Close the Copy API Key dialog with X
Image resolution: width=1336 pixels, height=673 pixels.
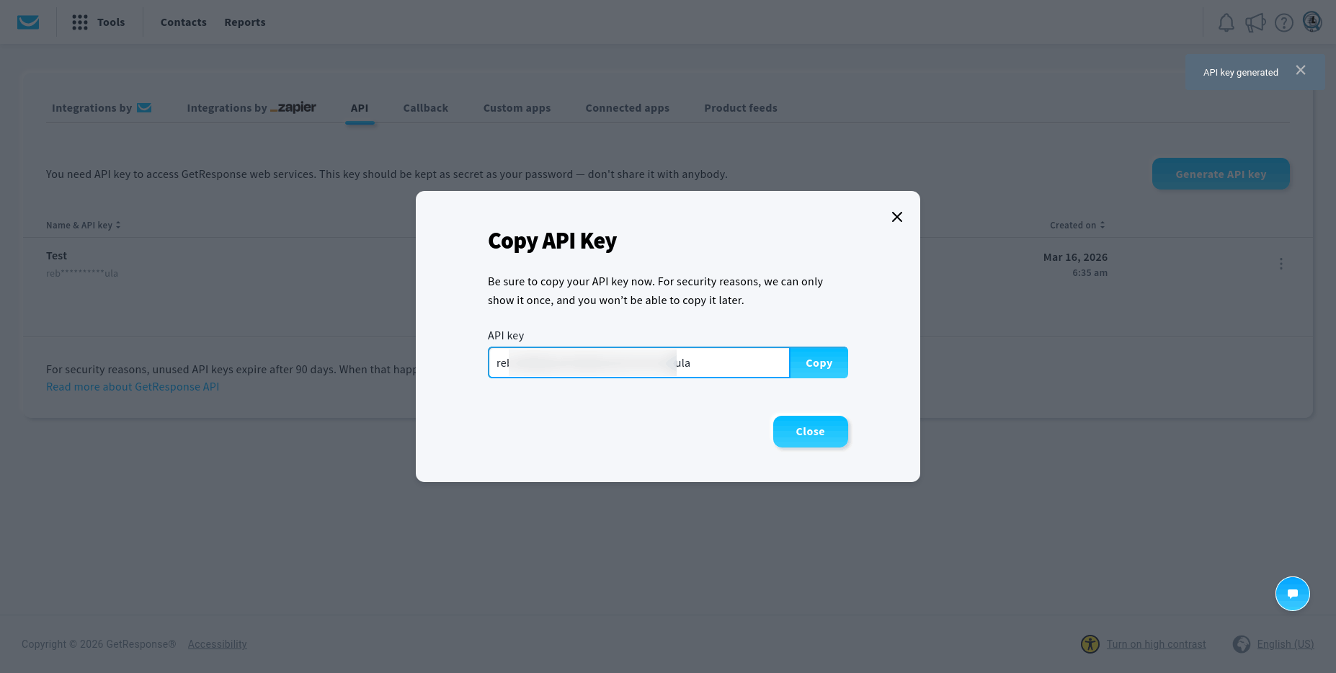coord(896,217)
